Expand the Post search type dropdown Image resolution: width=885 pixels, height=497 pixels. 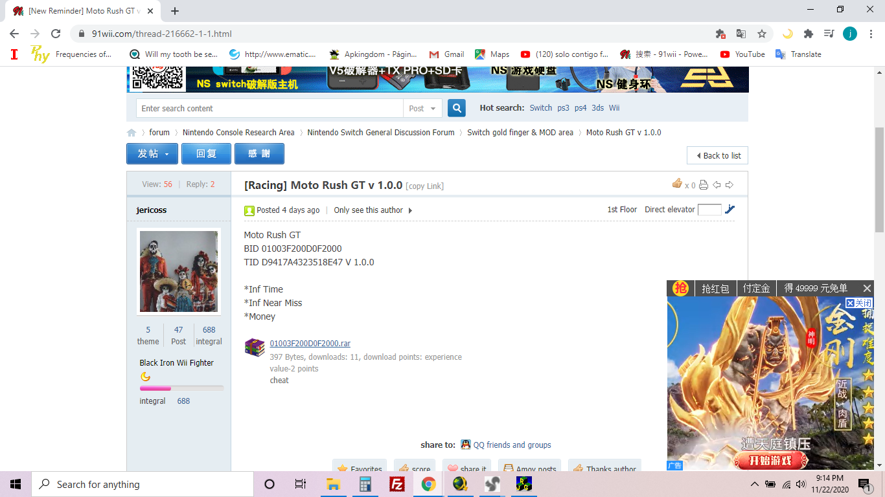pos(423,108)
